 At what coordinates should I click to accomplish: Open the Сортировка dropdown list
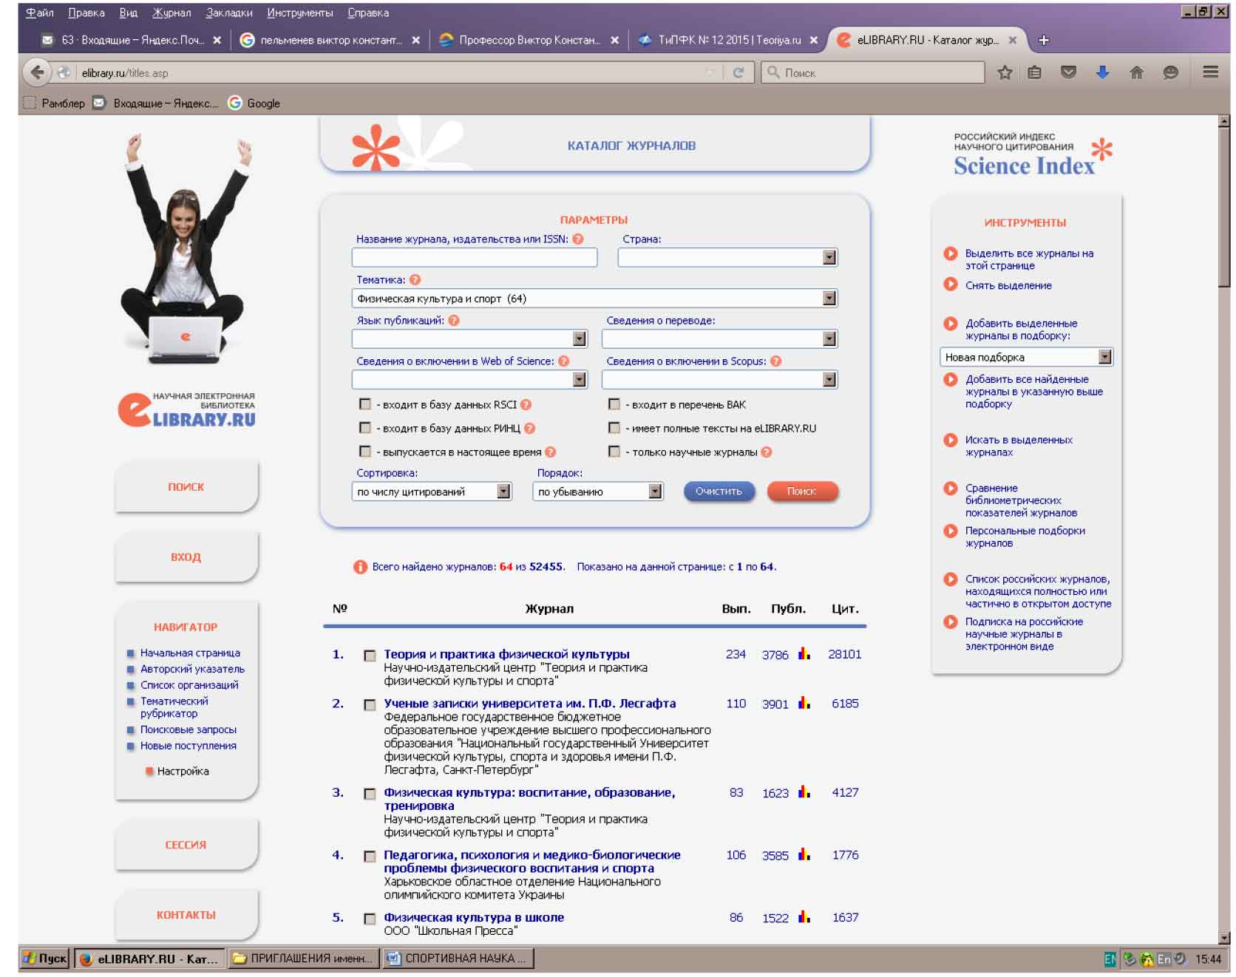pyautogui.click(x=503, y=491)
